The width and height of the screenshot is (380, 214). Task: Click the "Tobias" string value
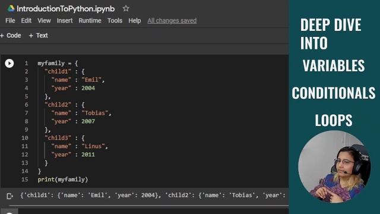coord(95,113)
